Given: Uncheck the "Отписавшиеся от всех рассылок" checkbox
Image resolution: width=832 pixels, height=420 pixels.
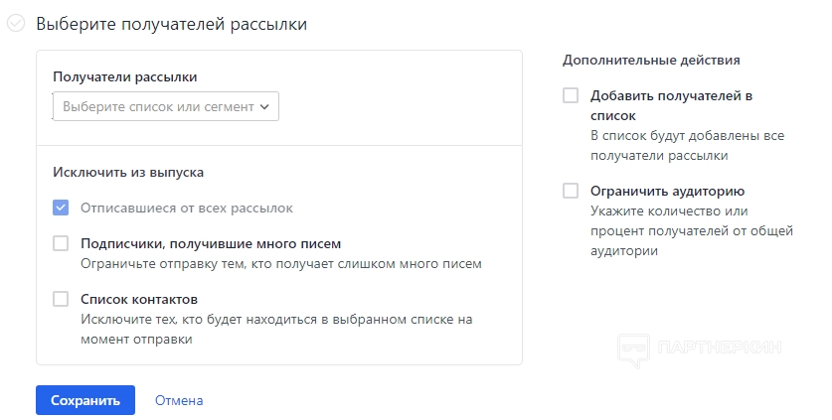Looking at the screenshot, I should coord(61,208).
